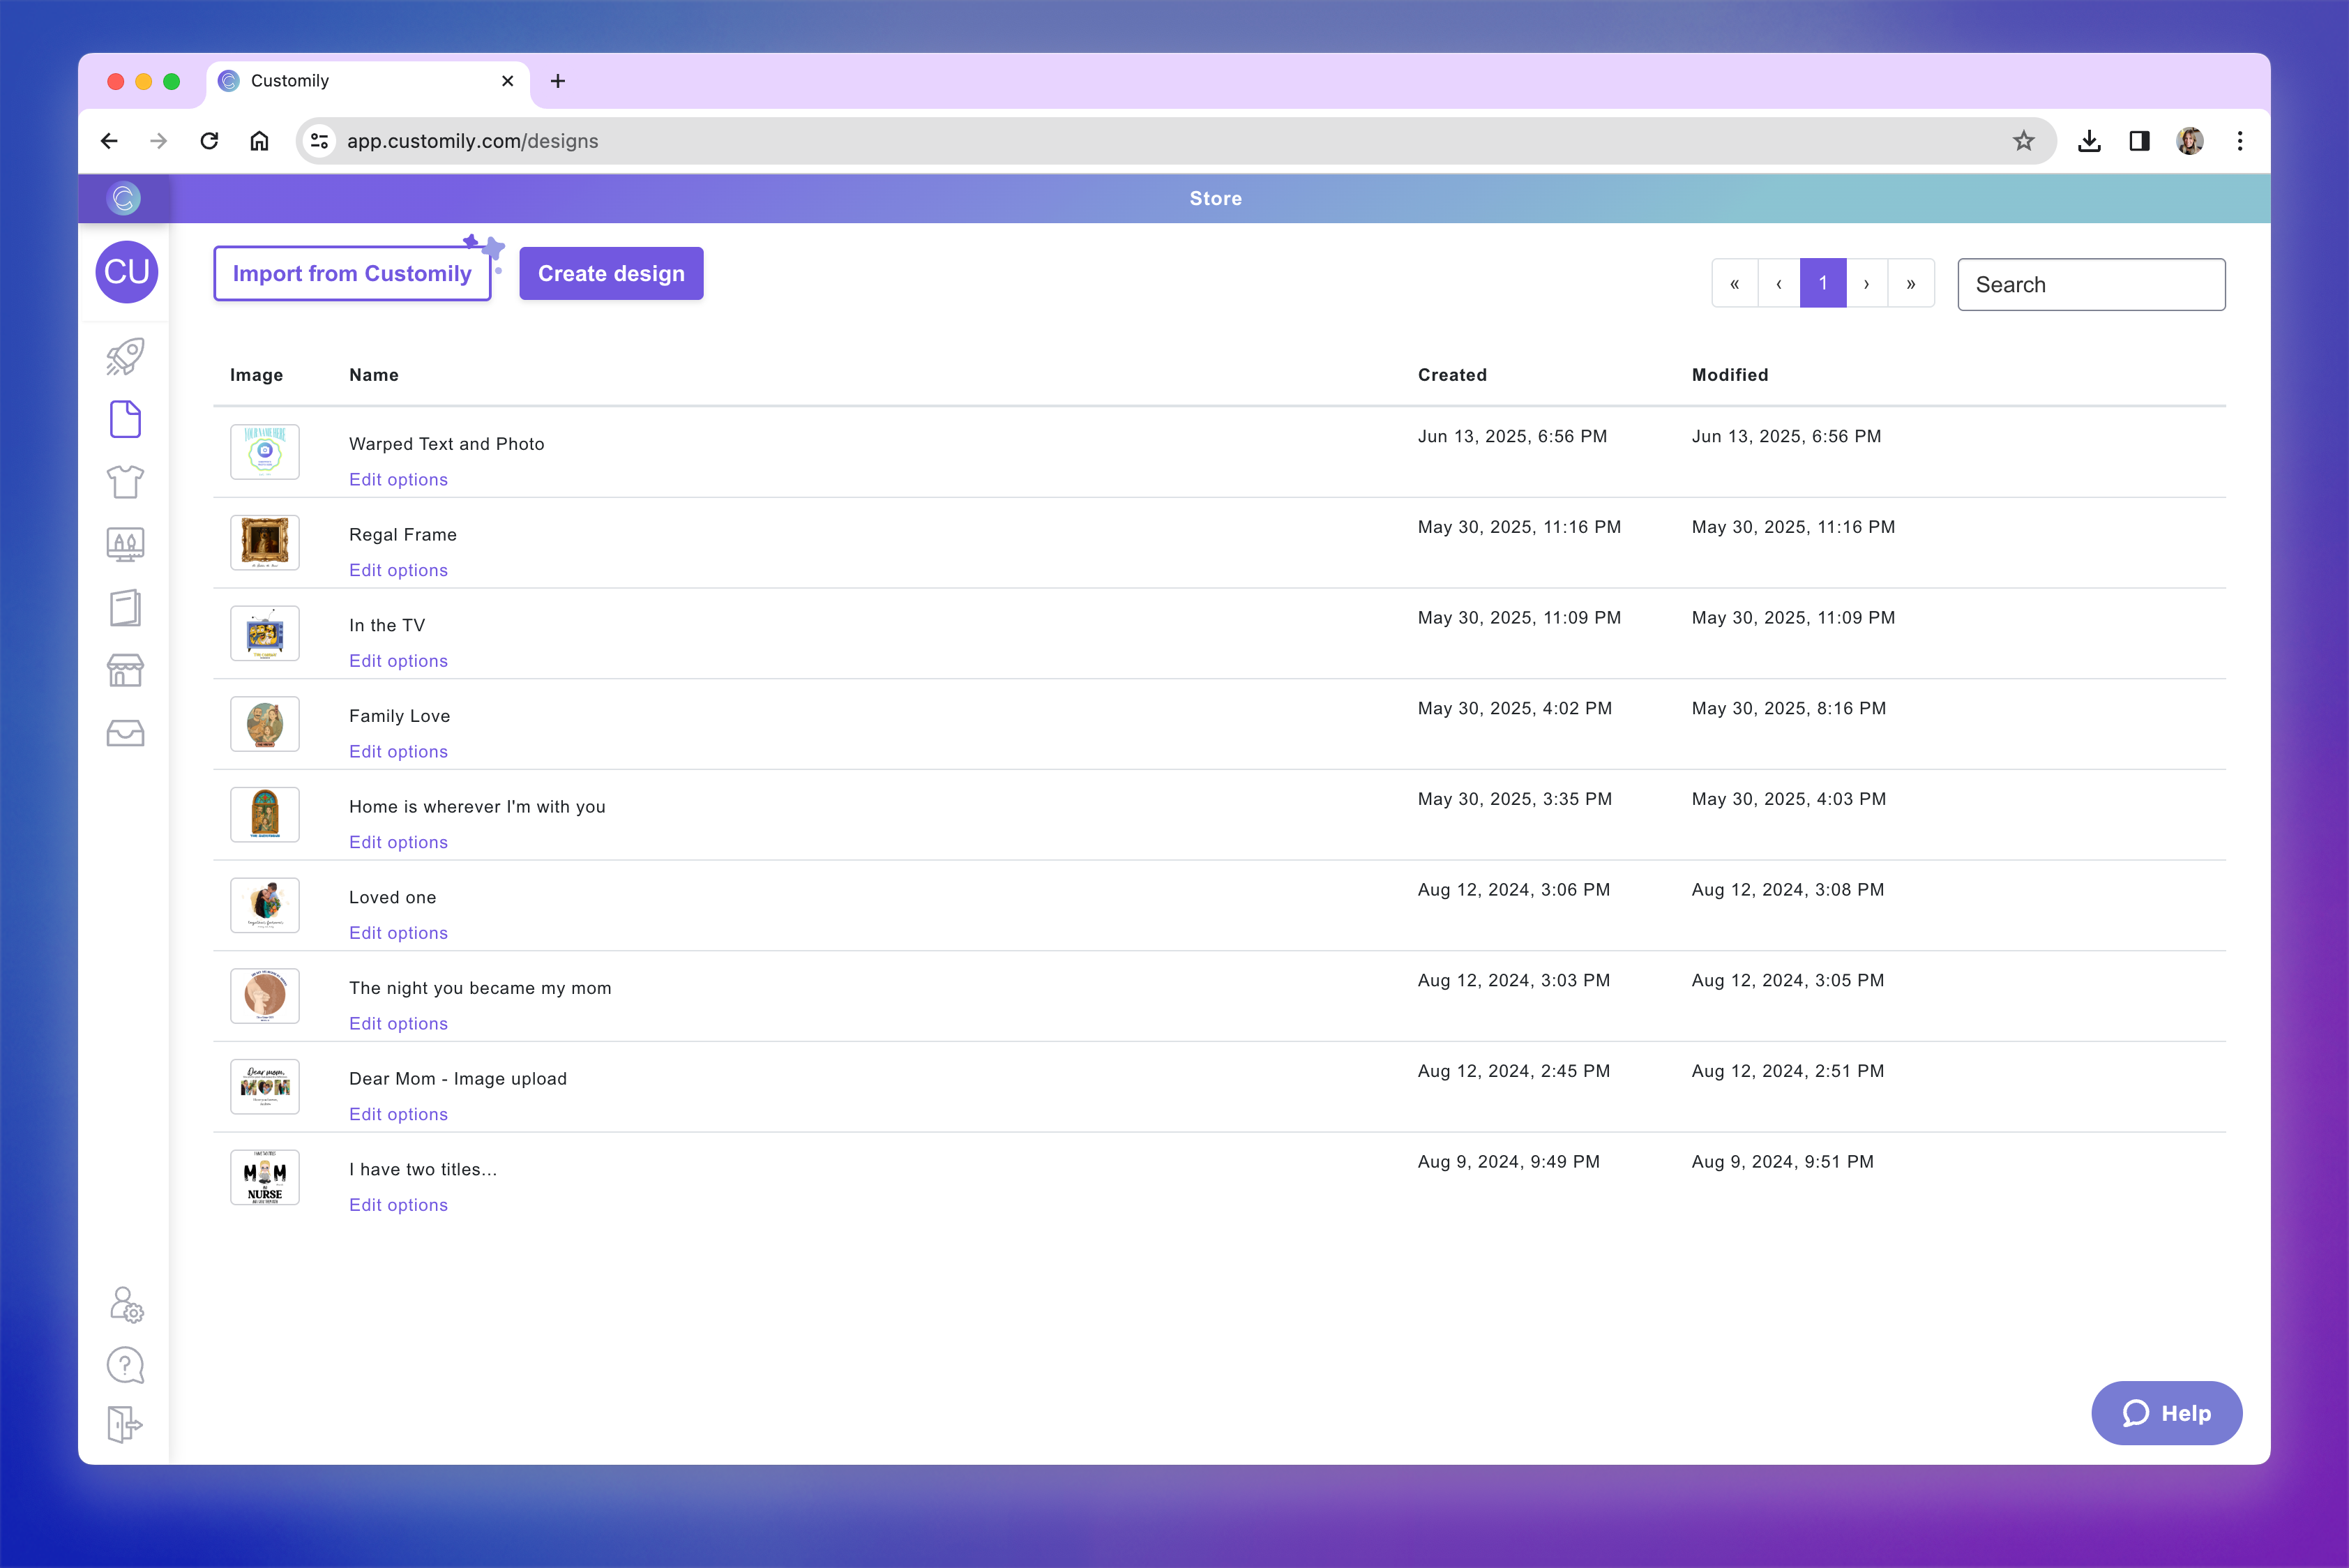This screenshot has width=2349, height=1568.
Task: Select the t-shirt products sidebar icon
Action: pos(125,482)
